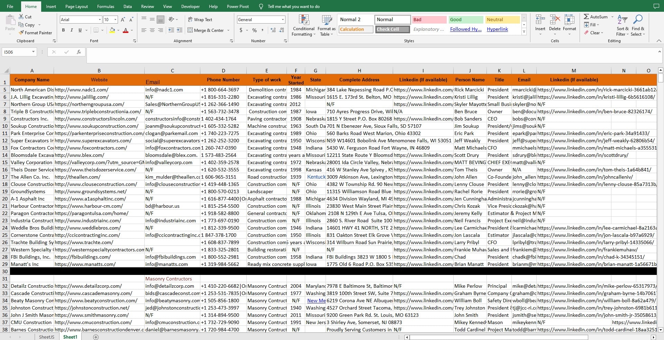The height and width of the screenshot is (340, 664).
Task: Open the Font name dropdown showing Arial
Action: [100, 20]
